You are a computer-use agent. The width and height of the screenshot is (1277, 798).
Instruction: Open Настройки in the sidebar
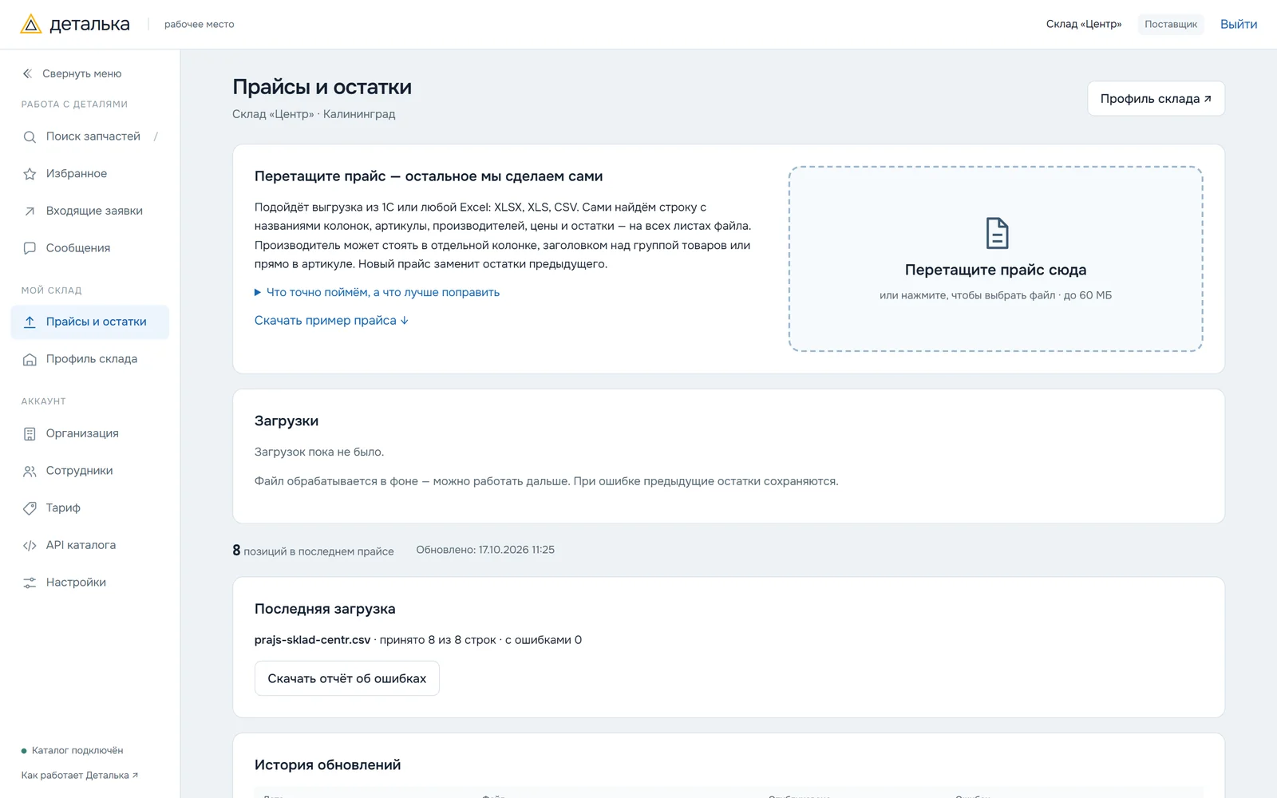[90, 583]
